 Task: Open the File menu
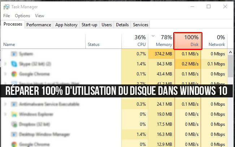coord(7,16)
